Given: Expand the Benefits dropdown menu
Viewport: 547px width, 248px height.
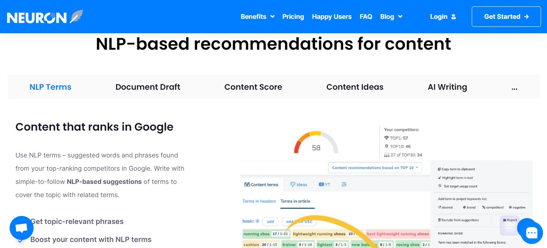Looking at the screenshot, I should point(257,17).
